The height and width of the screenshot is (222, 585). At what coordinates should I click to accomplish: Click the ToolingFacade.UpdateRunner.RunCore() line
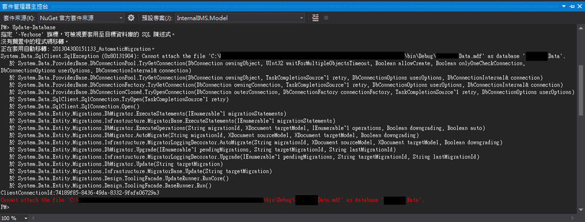(119, 178)
